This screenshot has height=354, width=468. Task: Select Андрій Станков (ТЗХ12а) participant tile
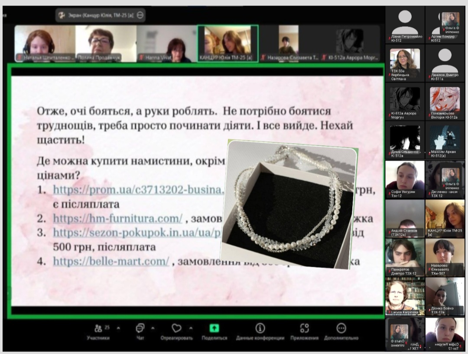405,218
